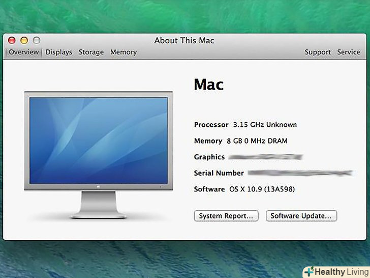Click '3.15 GHz Unknown' processor value
The width and height of the screenshot is (370, 278).
[x=265, y=125]
